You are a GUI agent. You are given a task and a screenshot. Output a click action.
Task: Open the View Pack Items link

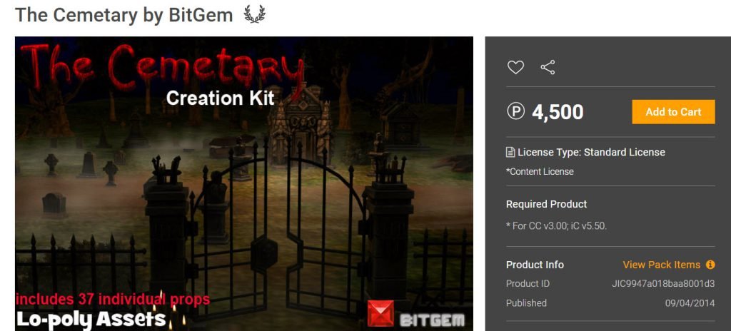point(661,265)
